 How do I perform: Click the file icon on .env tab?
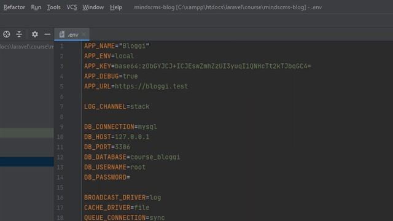[62, 34]
